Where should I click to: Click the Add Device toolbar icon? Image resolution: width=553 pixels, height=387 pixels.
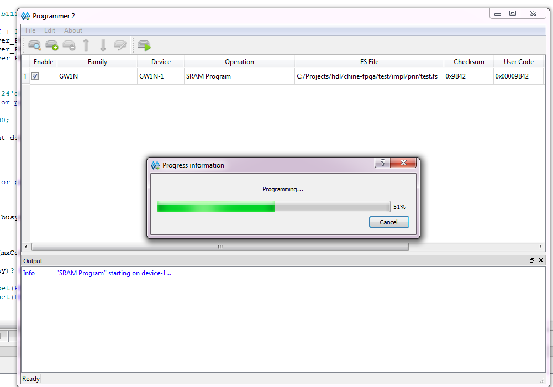(51, 45)
